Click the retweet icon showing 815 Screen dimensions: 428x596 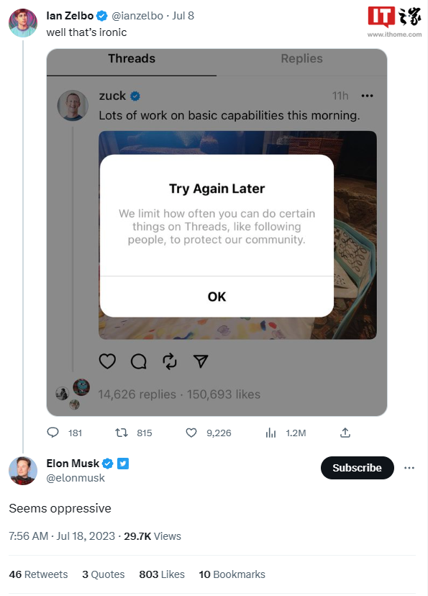click(122, 433)
